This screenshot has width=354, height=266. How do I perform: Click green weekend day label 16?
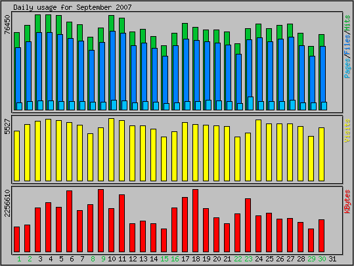pos(175,259)
